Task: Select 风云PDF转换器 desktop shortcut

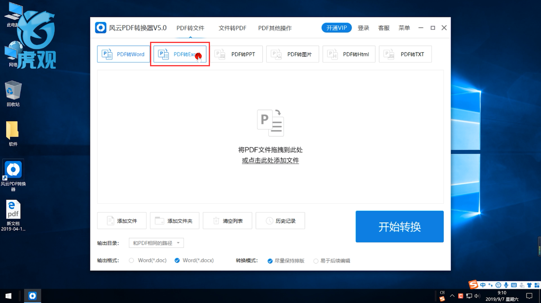Action: pyautogui.click(x=13, y=176)
